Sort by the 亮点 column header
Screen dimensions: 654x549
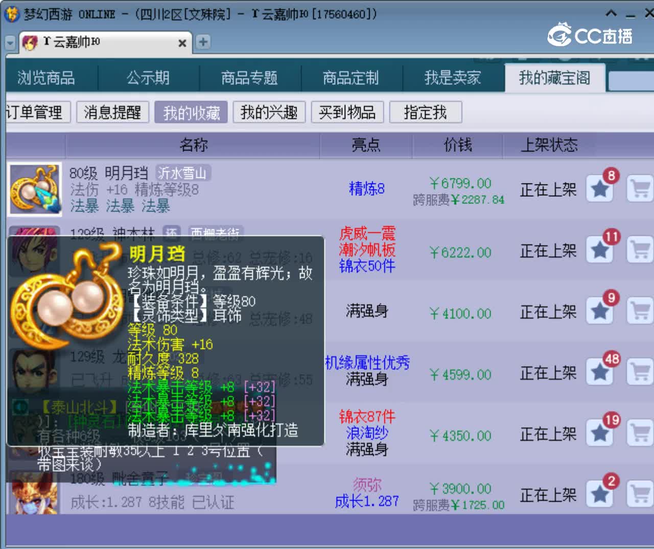point(366,145)
